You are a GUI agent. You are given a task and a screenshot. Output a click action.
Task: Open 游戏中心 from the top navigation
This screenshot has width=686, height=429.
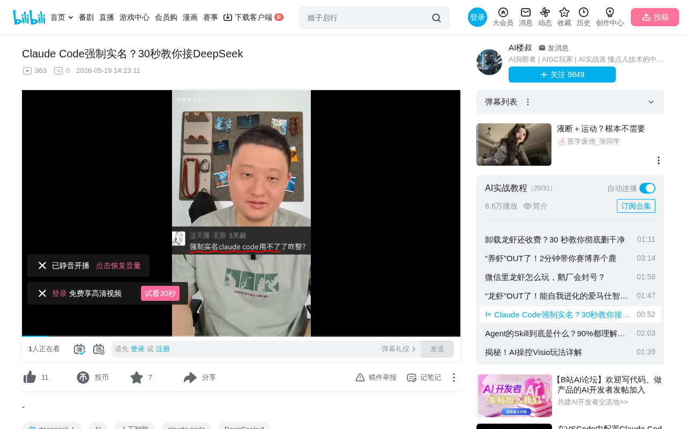[x=135, y=18]
